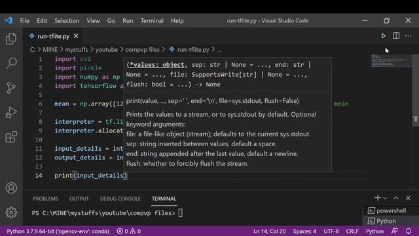Switch to the OUTPUT panel tab
419x236 pixels.
79,199
